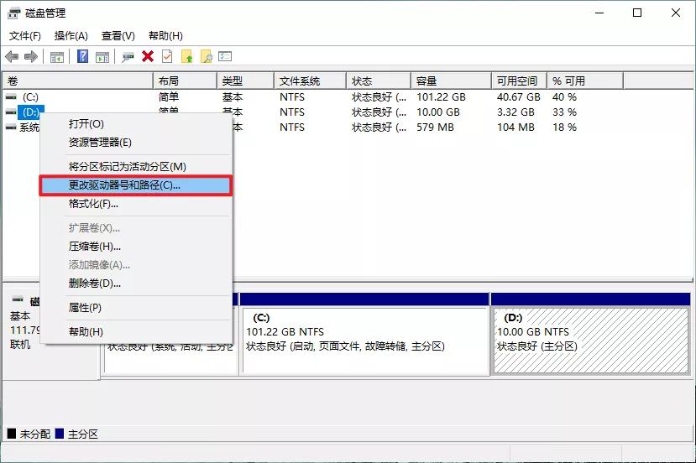The height and width of the screenshot is (463, 696).
Task: Select the (C:) volume row in list
Action: [x=30, y=97]
